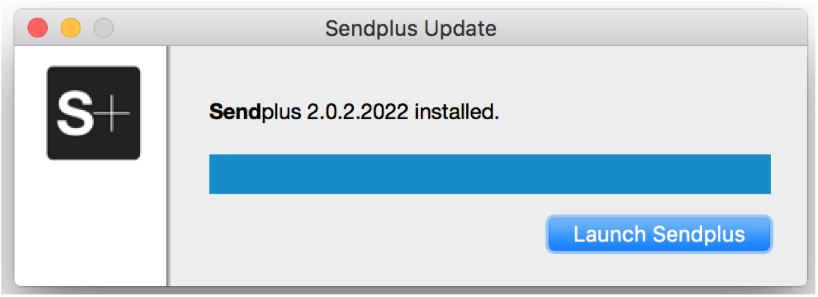
Task: Click the bold 'Send' text in the message
Action: tap(235, 113)
